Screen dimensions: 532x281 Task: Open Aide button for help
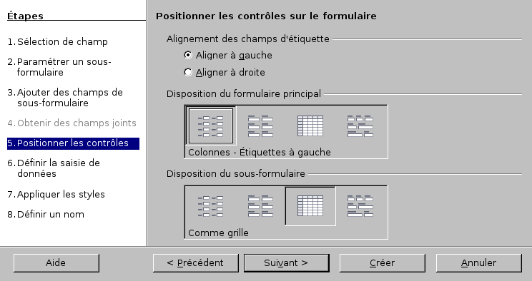pos(56,263)
